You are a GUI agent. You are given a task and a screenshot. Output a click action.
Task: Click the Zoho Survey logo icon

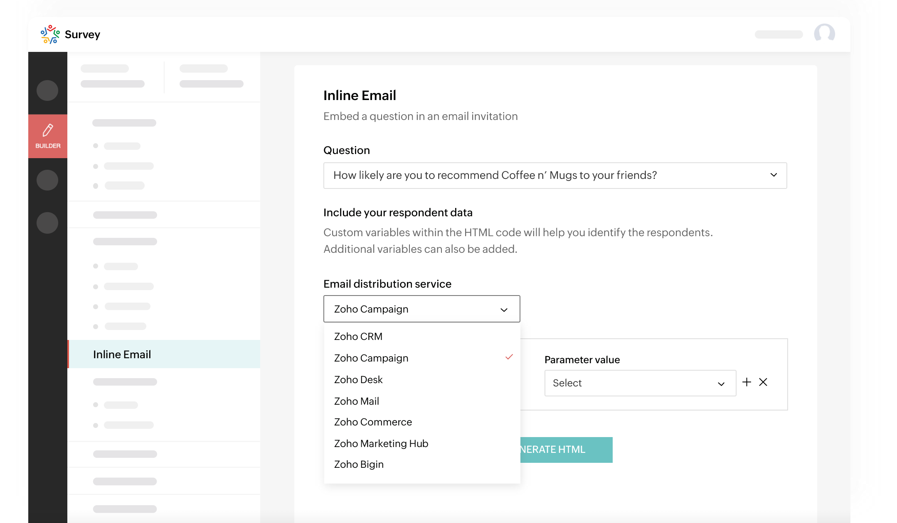(x=50, y=34)
